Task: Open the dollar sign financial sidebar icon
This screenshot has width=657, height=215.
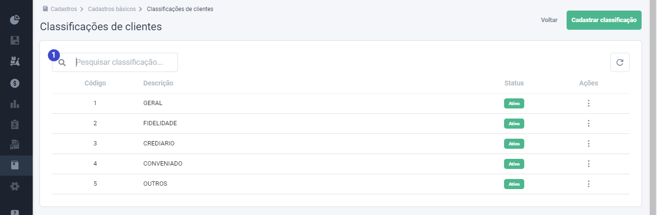Action: pos(15,83)
